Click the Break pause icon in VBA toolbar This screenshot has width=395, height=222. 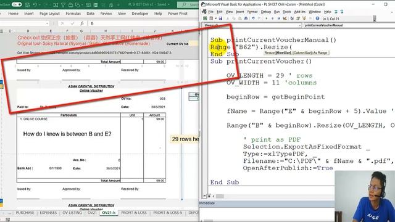(x=272, y=18)
